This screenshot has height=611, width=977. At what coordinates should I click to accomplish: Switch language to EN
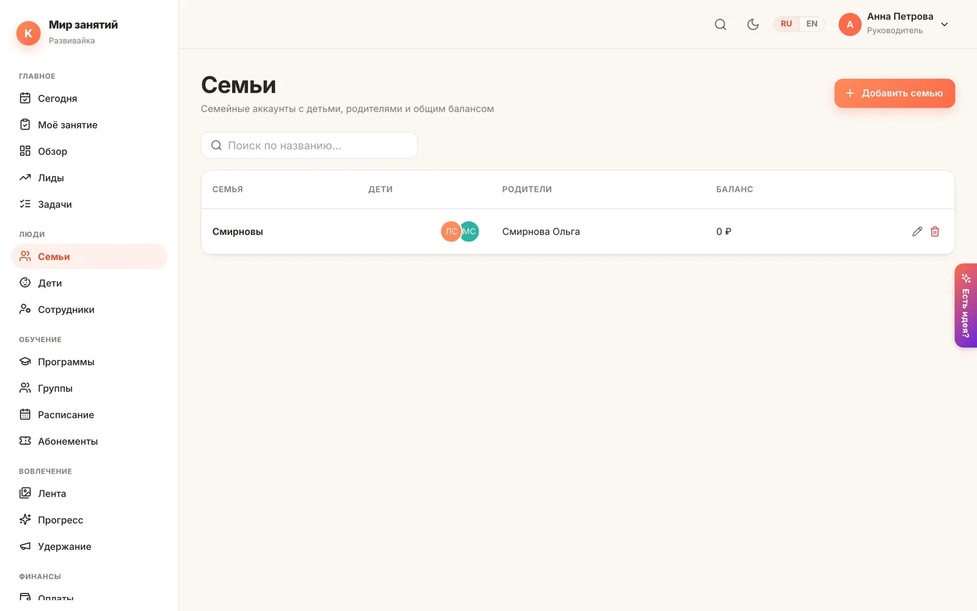(x=812, y=24)
